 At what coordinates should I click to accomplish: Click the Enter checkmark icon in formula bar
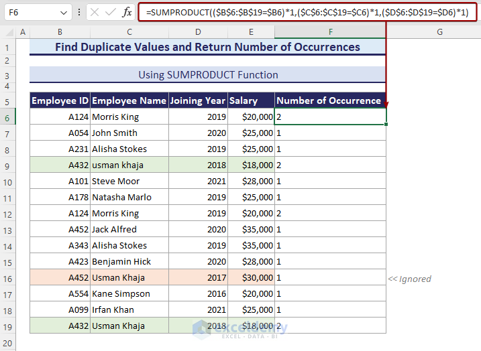[x=109, y=13]
